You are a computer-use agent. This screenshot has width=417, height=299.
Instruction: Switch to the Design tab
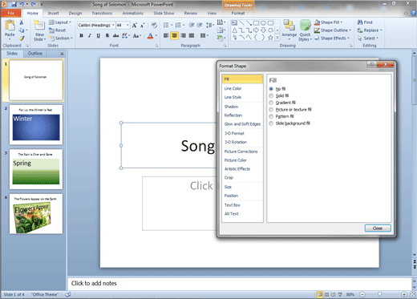pos(75,13)
